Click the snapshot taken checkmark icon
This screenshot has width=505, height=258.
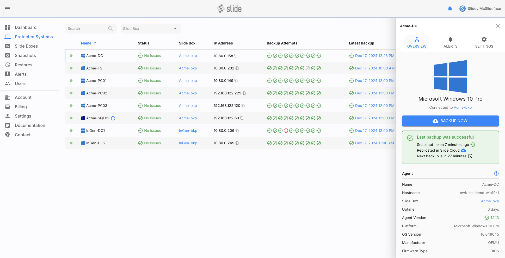[x=473, y=145]
